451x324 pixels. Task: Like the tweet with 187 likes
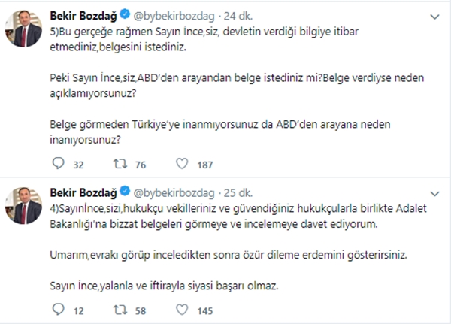182,164
